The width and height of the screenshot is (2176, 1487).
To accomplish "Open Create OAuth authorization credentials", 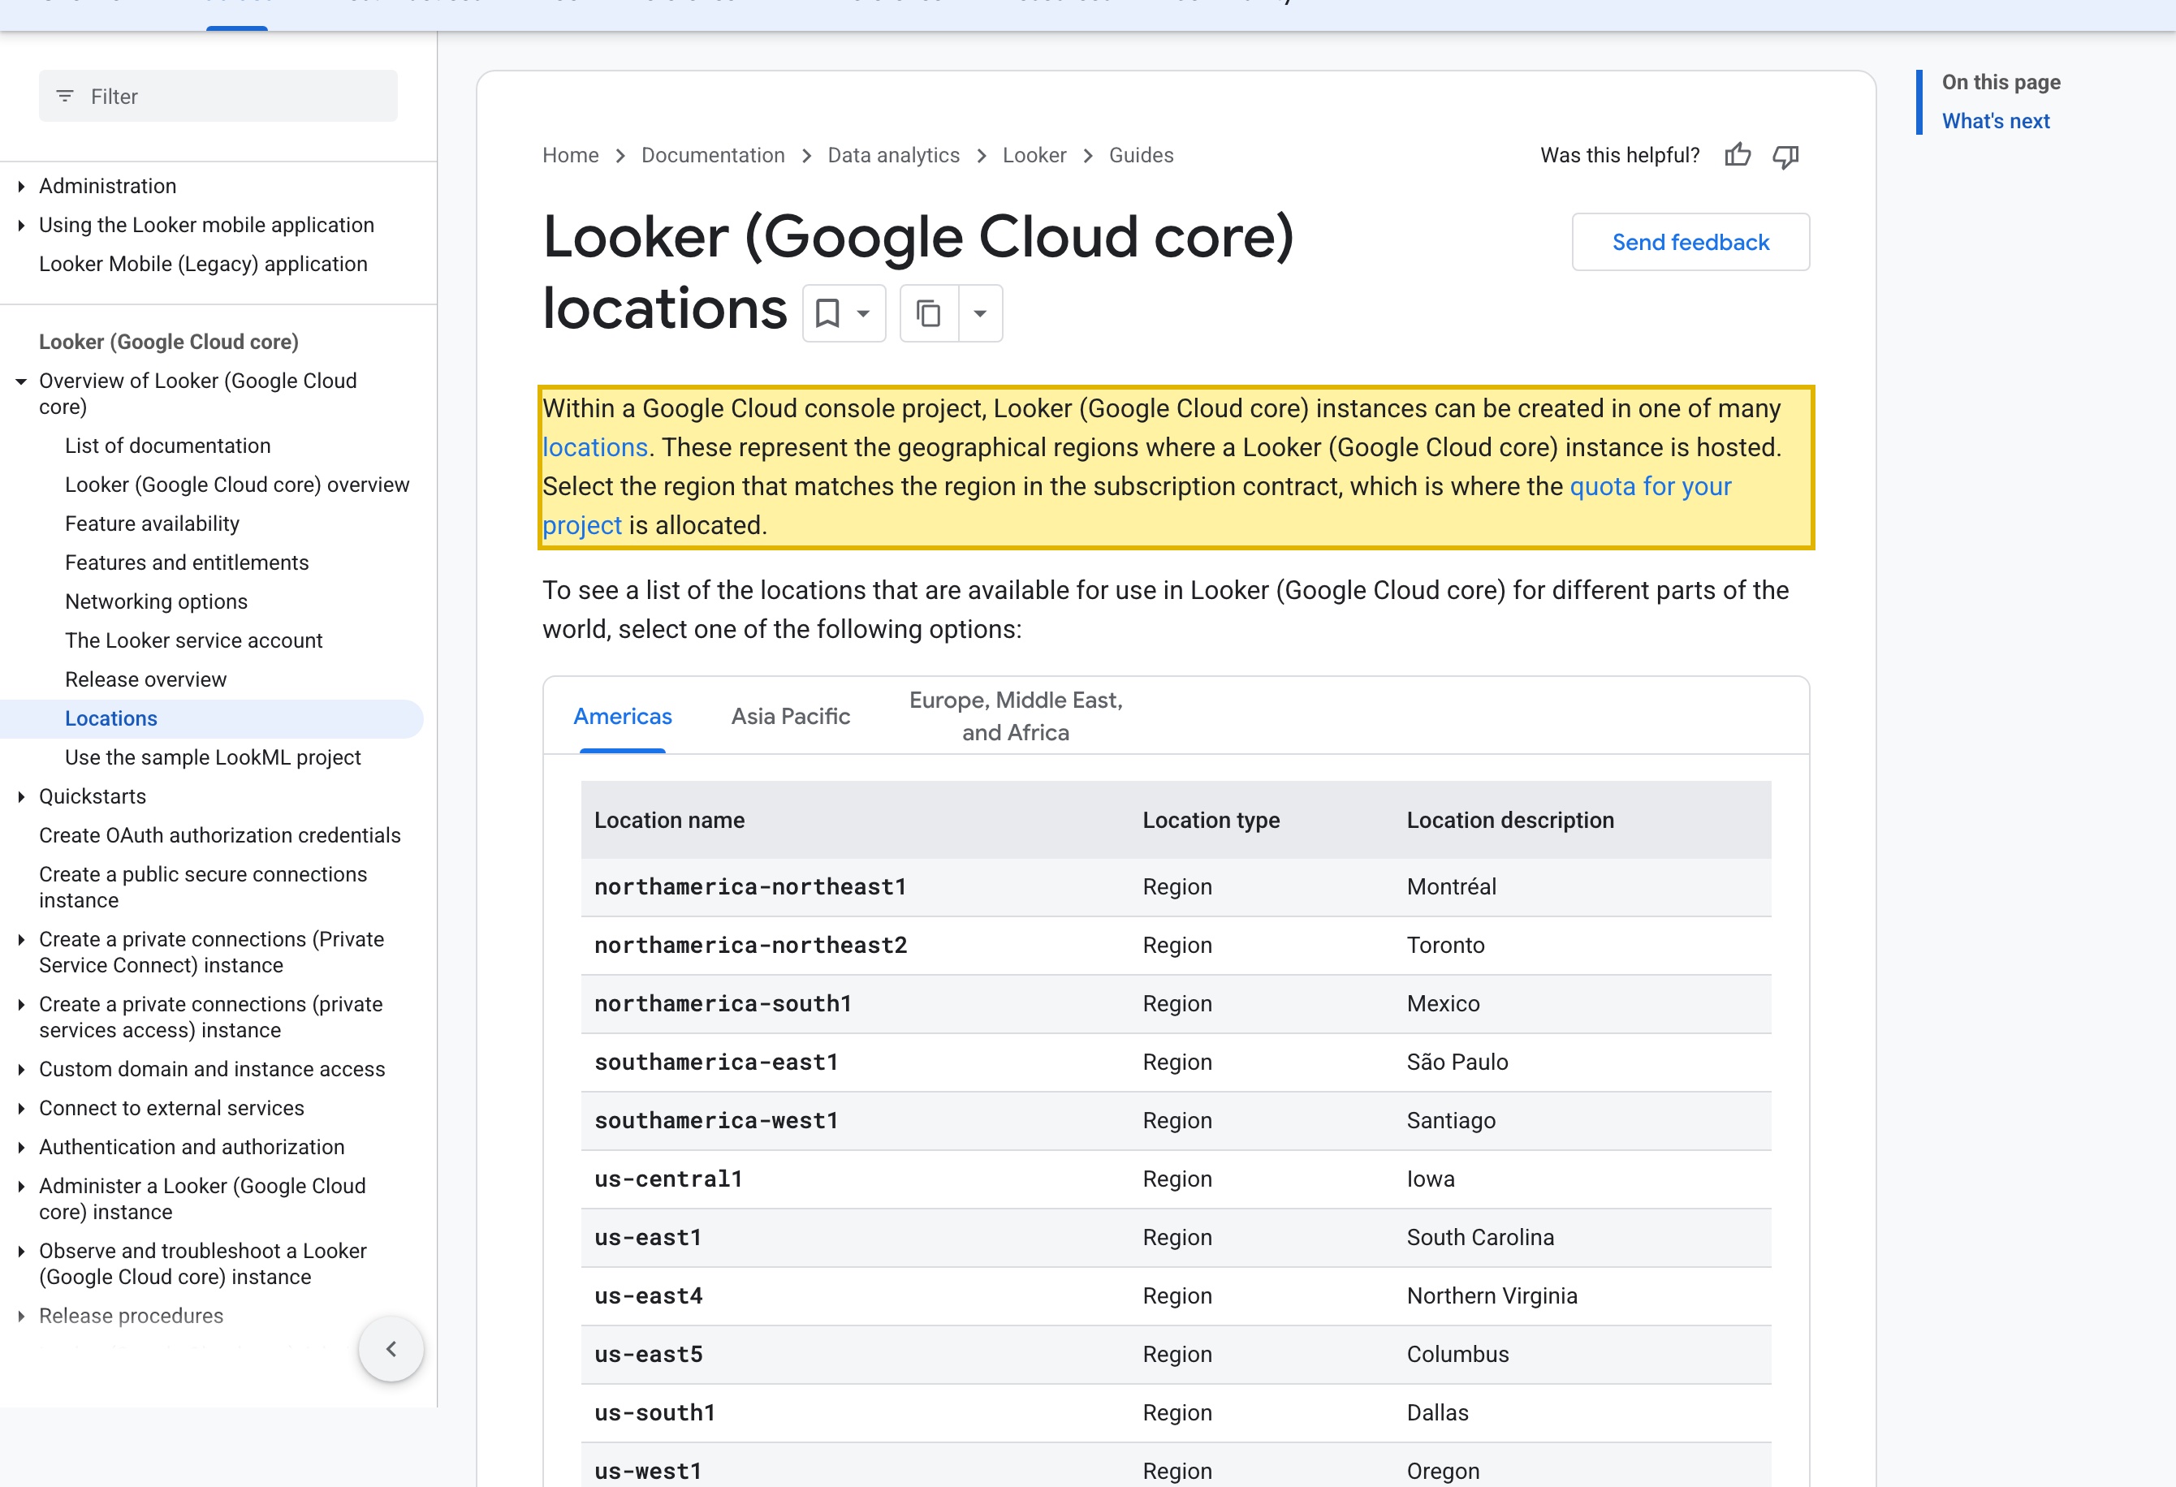I will (x=220, y=836).
